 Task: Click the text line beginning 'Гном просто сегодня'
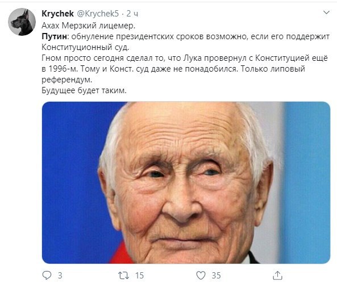pos(185,58)
